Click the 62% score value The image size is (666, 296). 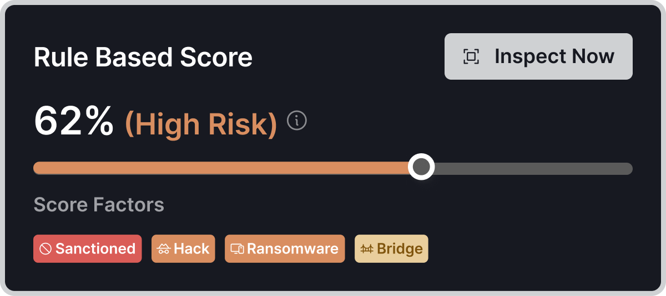[x=74, y=122]
